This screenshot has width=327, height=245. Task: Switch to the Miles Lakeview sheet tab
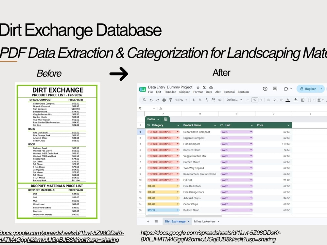[x=206, y=221]
